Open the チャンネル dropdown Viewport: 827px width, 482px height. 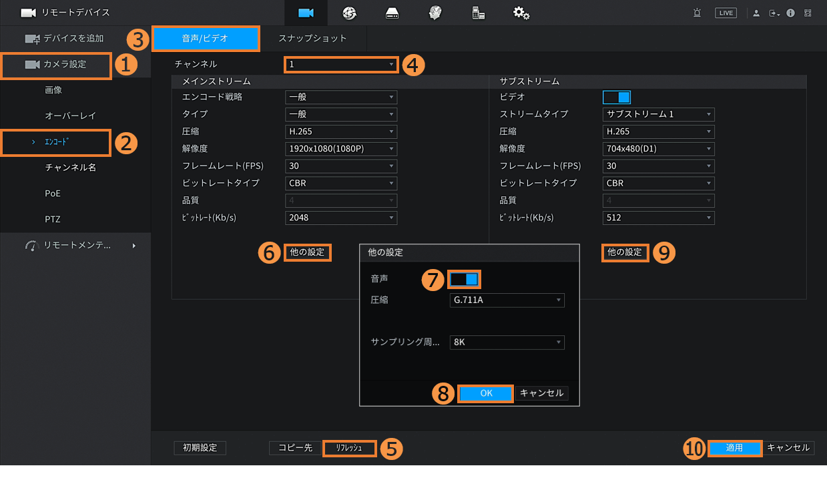[x=341, y=65]
